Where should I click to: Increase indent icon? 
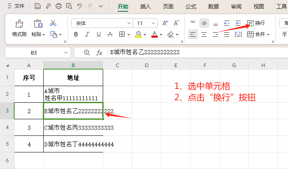(x=238, y=23)
